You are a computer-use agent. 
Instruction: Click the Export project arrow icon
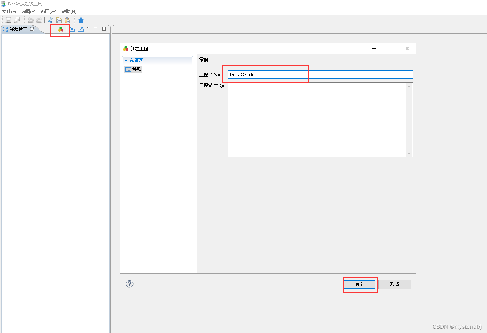click(x=81, y=29)
